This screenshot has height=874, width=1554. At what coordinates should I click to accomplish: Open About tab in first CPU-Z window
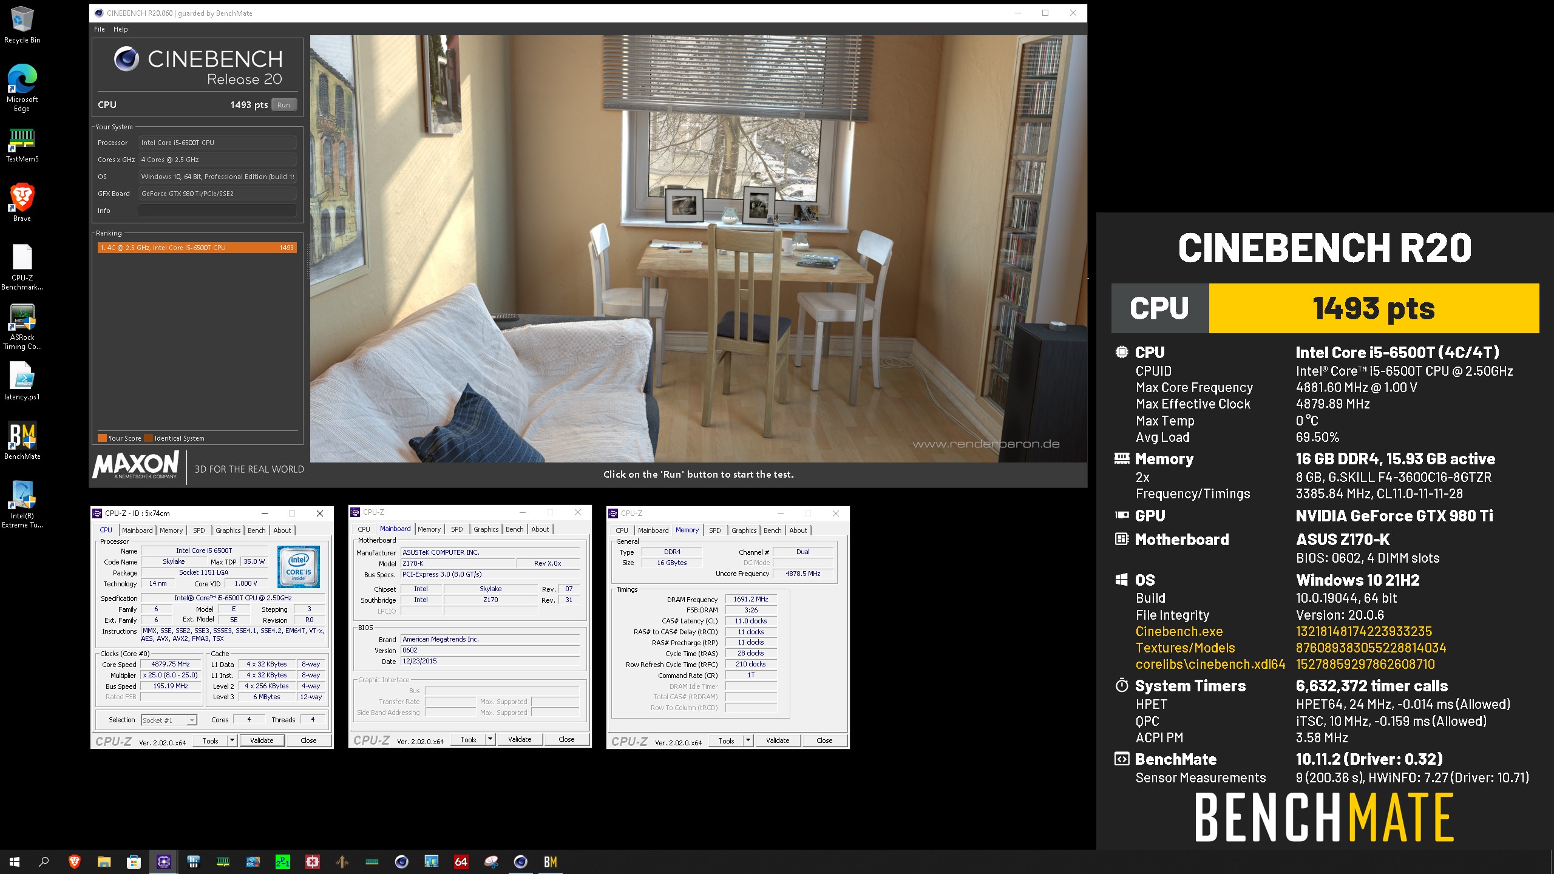coord(282,530)
